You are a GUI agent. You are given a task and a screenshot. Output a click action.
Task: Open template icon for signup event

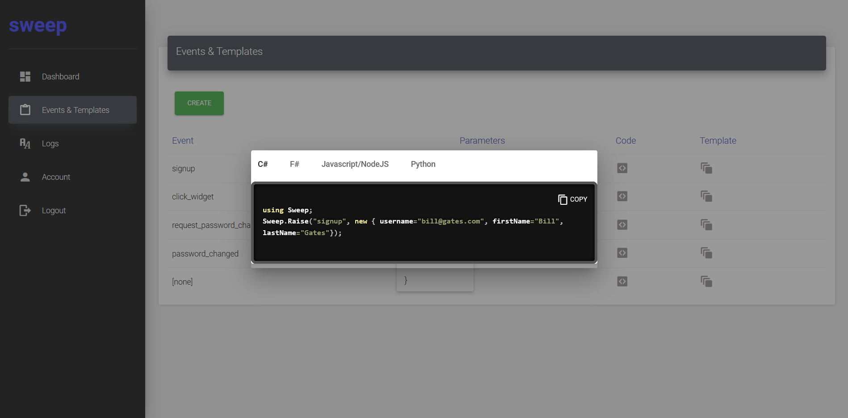[x=706, y=168]
